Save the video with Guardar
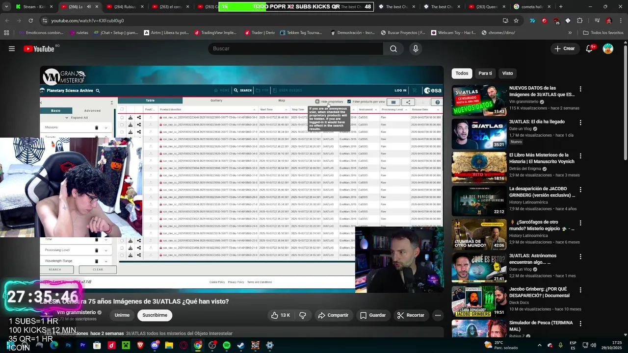 [x=373, y=315]
